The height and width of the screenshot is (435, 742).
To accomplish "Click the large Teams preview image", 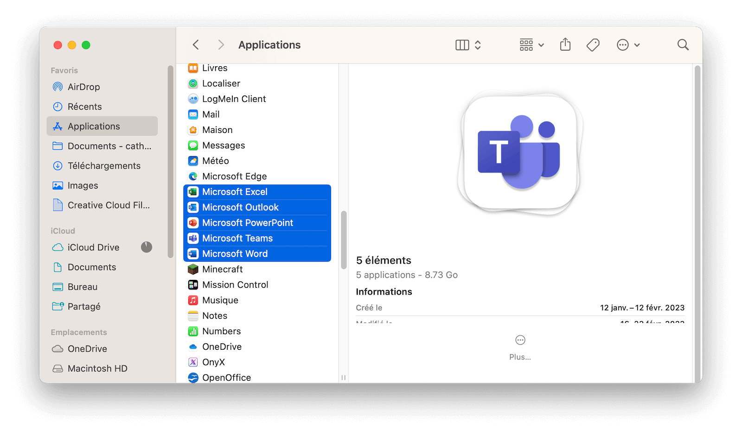I will pos(519,154).
